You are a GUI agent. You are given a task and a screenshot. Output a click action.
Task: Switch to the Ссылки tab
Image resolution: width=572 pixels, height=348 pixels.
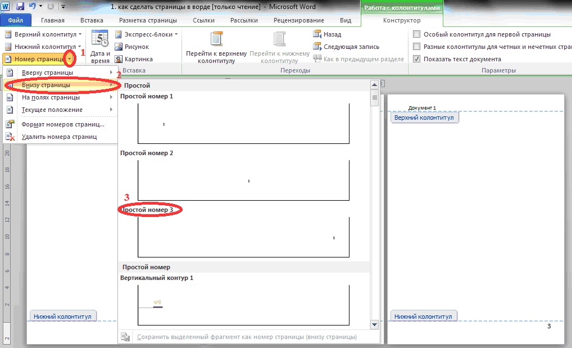coord(203,20)
